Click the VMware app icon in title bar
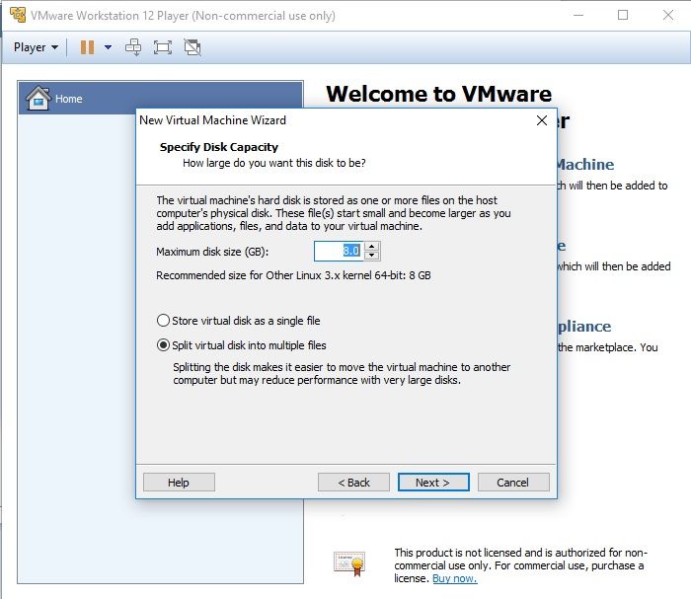This screenshot has height=599, width=691. pos(17,16)
